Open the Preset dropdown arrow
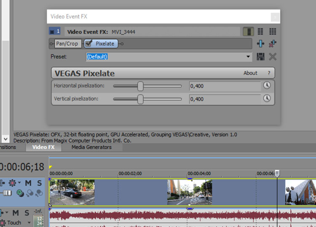Screen dimensions: 316x227 (248, 56)
